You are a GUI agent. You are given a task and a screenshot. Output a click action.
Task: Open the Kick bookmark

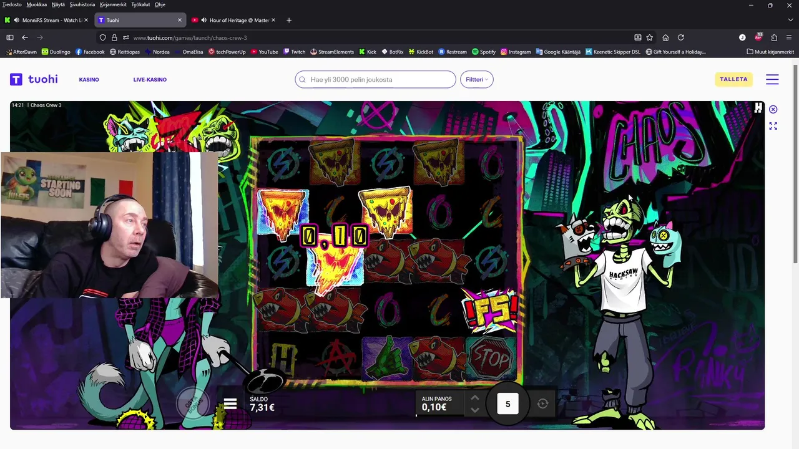367,52
